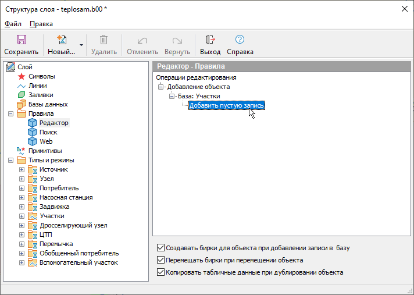Open the dropdown arrow next to Новый

point(81,45)
